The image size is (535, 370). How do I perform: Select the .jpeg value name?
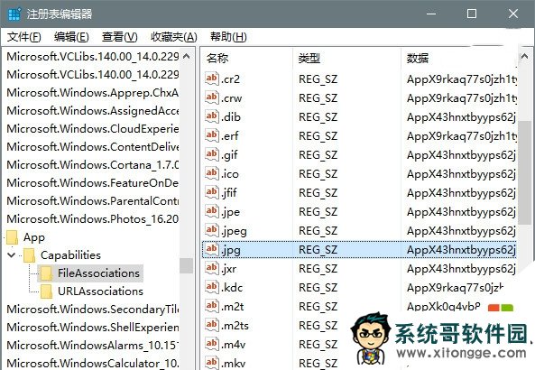click(234, 231)
